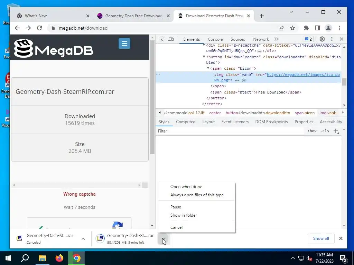
Task: Open the Properties pane
Action: click(304, 122)
